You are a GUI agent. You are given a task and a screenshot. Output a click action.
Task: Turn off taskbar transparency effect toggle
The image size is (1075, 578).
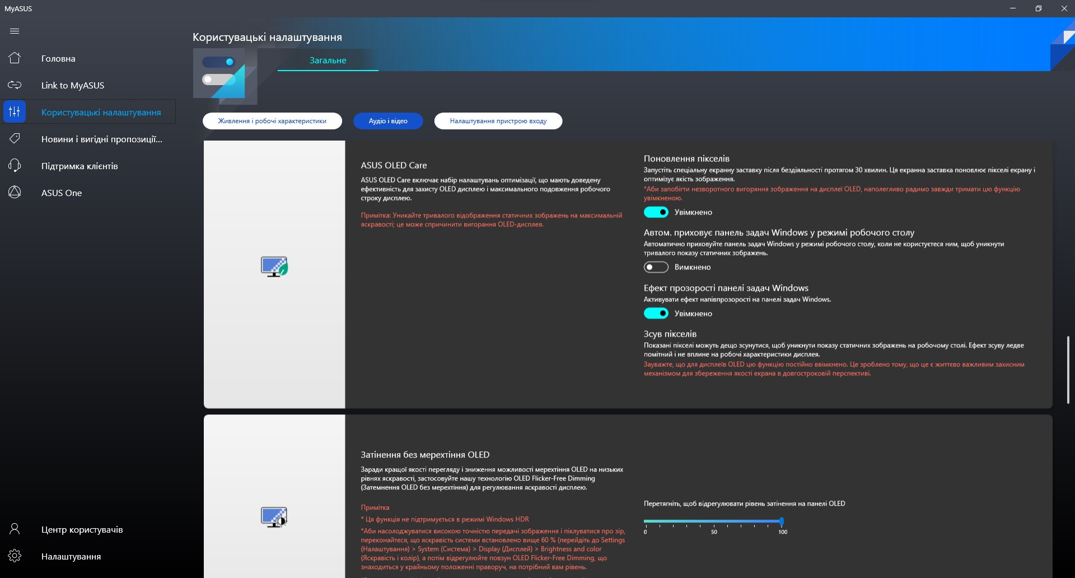656,314
